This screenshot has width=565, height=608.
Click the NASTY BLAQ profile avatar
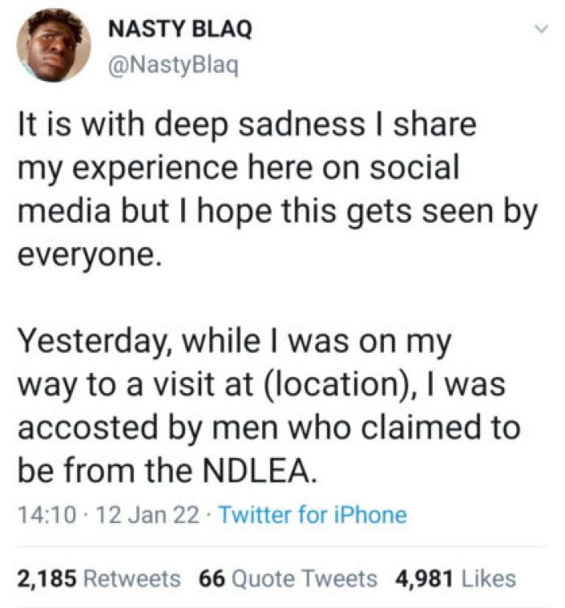click(54, 48)
